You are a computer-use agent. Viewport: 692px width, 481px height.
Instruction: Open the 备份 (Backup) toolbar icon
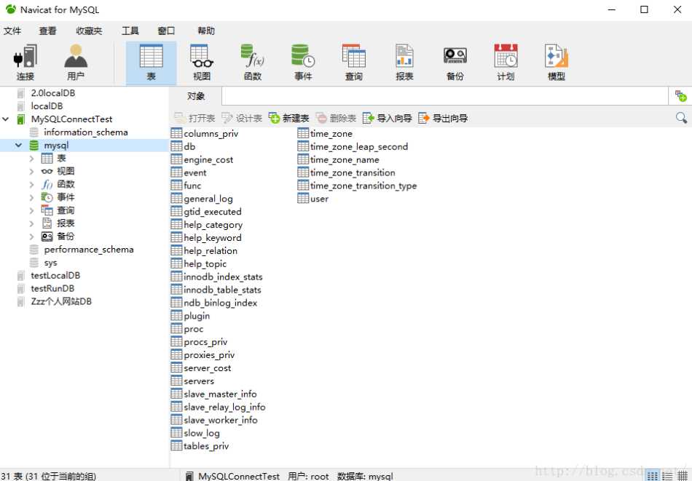coord(455,63)
